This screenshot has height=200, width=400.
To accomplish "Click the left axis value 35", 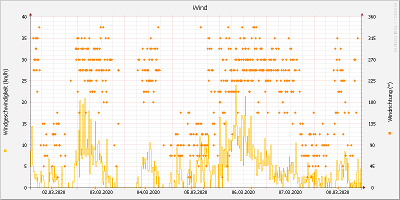I will [24, 38].
